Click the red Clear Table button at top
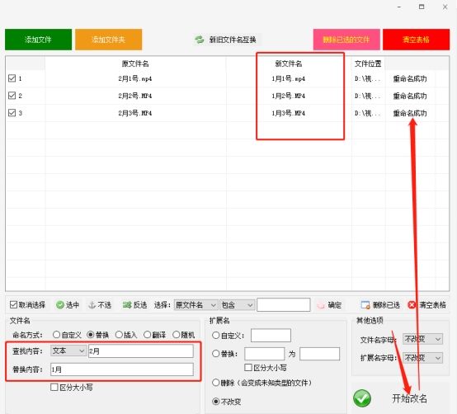Screen dimensions: 457x414 coord(416,40)
